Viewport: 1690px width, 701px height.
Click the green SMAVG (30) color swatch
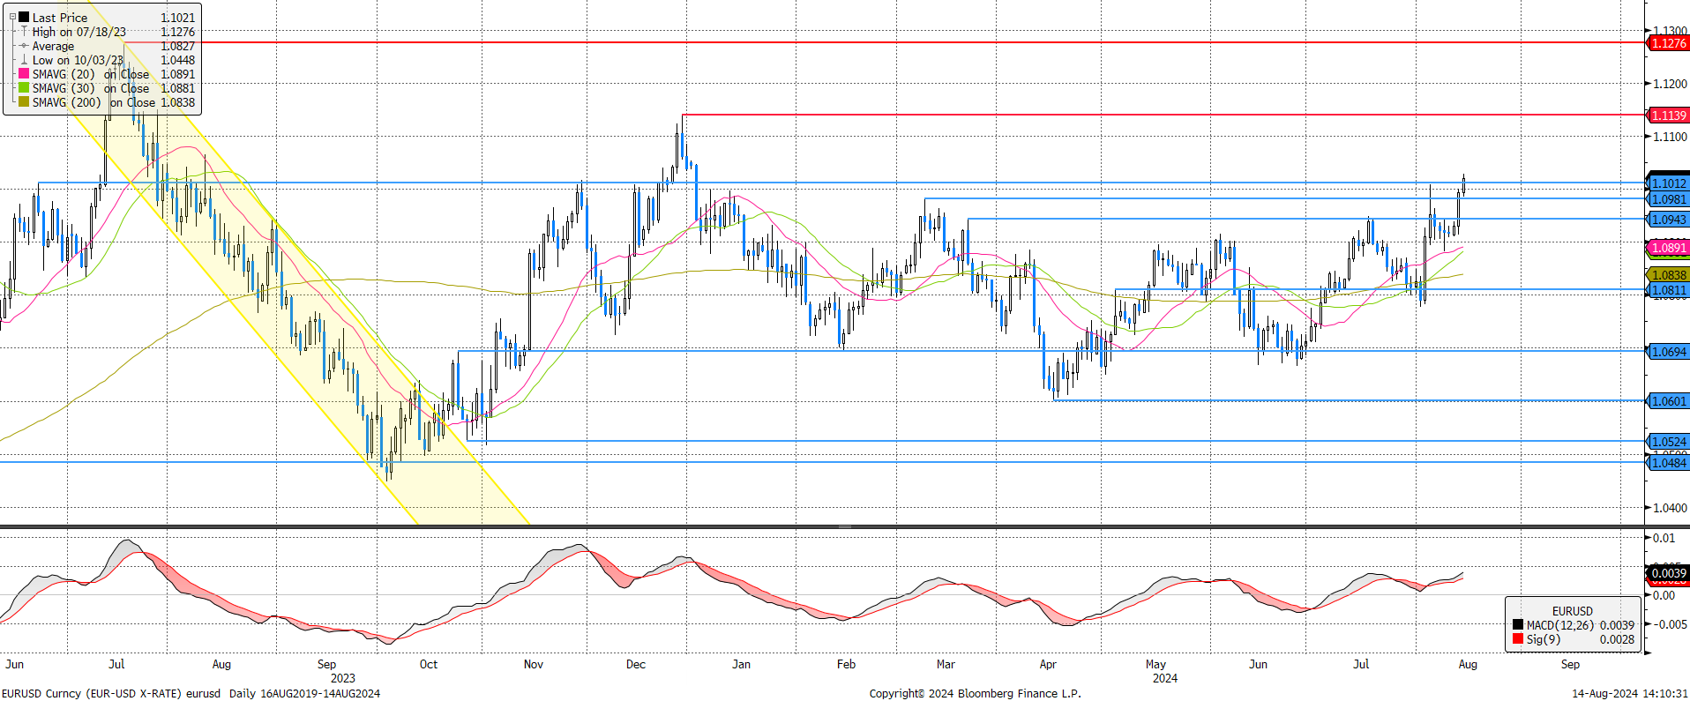pyautogui.click(x=24, y=88)
